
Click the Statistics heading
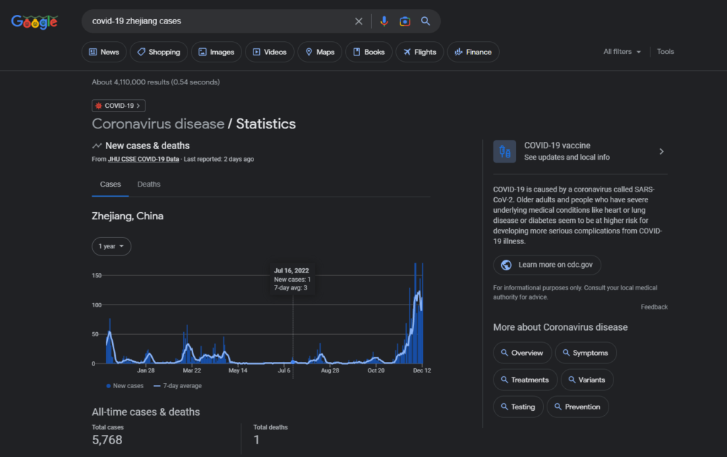(266, 123)
